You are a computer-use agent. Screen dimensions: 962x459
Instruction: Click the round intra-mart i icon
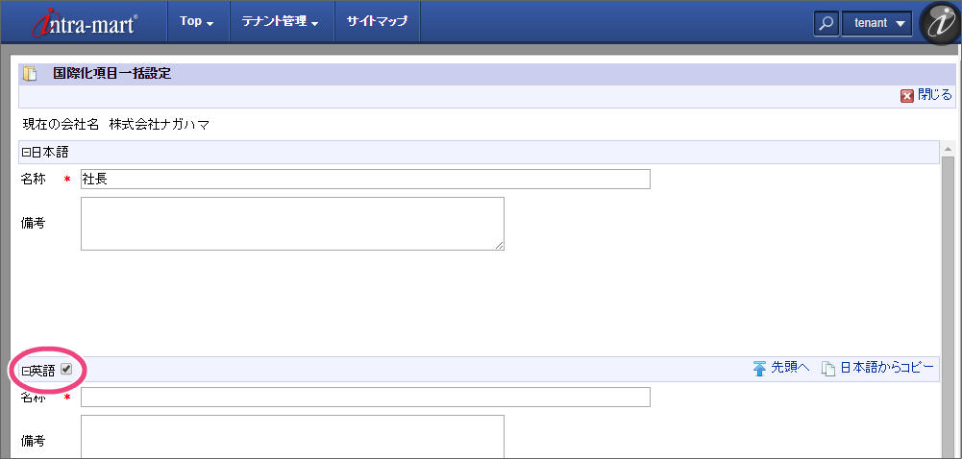point(939,23)
